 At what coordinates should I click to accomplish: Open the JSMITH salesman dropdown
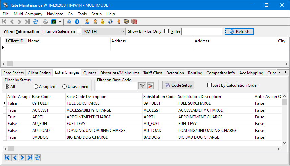click(123, 31)
